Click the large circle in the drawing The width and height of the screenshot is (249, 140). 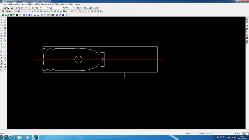78,59
